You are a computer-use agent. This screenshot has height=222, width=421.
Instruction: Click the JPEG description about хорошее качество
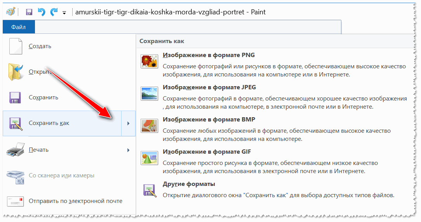click(285, 102)
